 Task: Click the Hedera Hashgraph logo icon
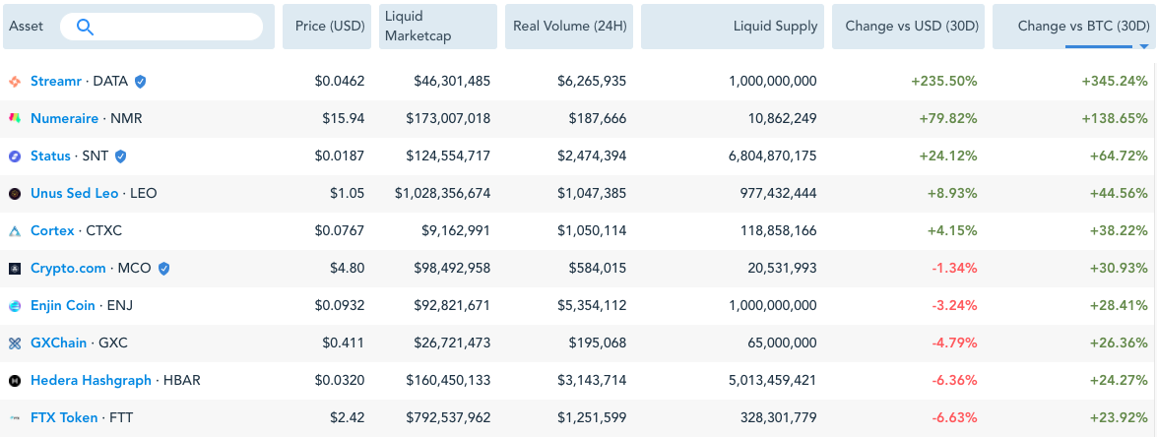coord(15,381)
